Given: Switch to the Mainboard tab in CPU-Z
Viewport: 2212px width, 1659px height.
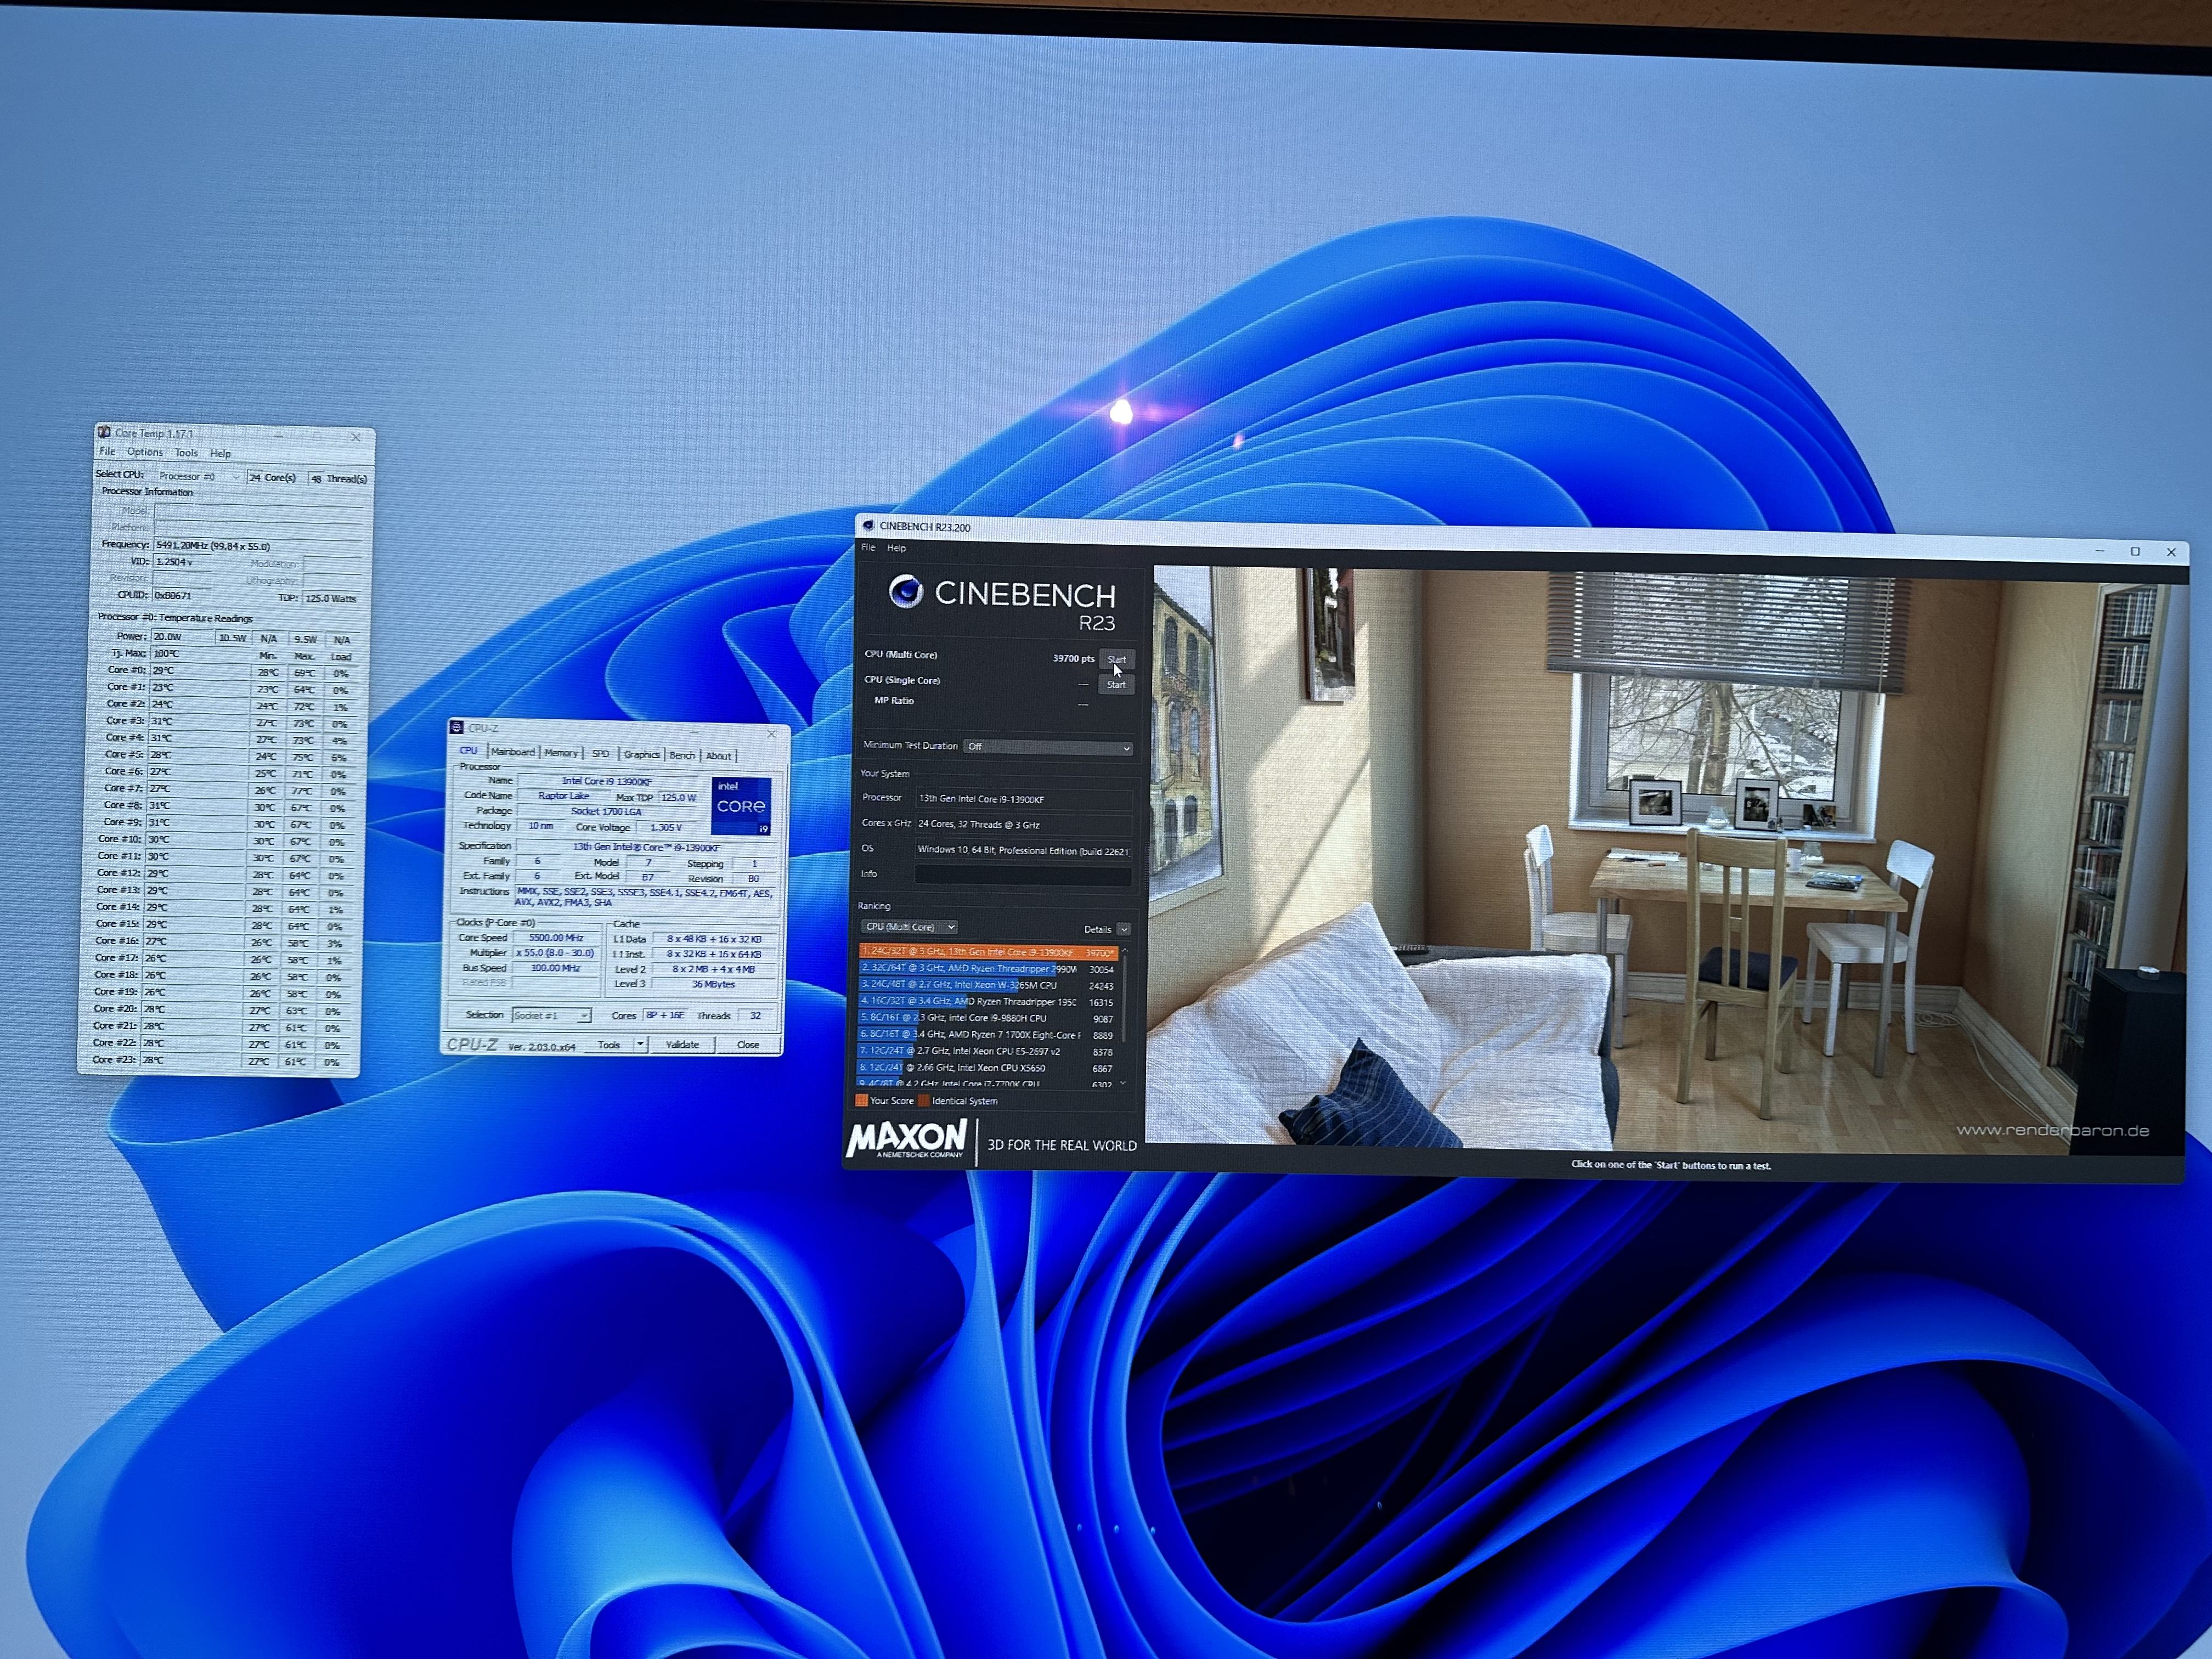Looking at the screenshot, I should point(512,752).
